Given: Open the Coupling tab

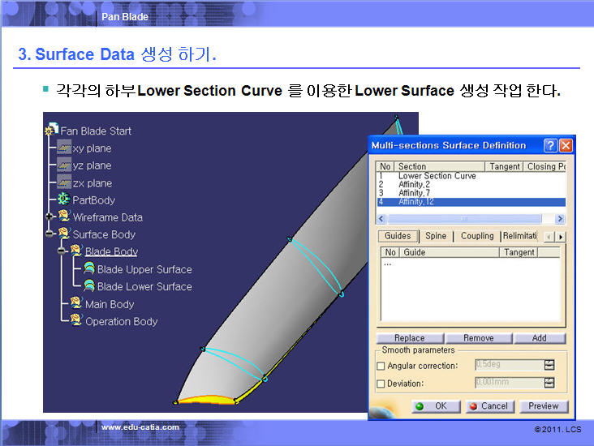Looking at the screenshot, I should click(476, 236).
